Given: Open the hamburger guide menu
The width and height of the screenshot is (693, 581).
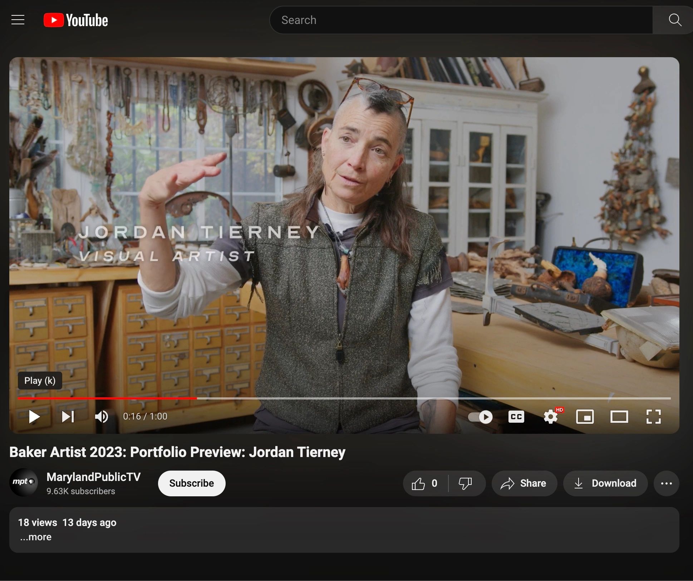Looking at the screenshot, I should coord(18,20).
